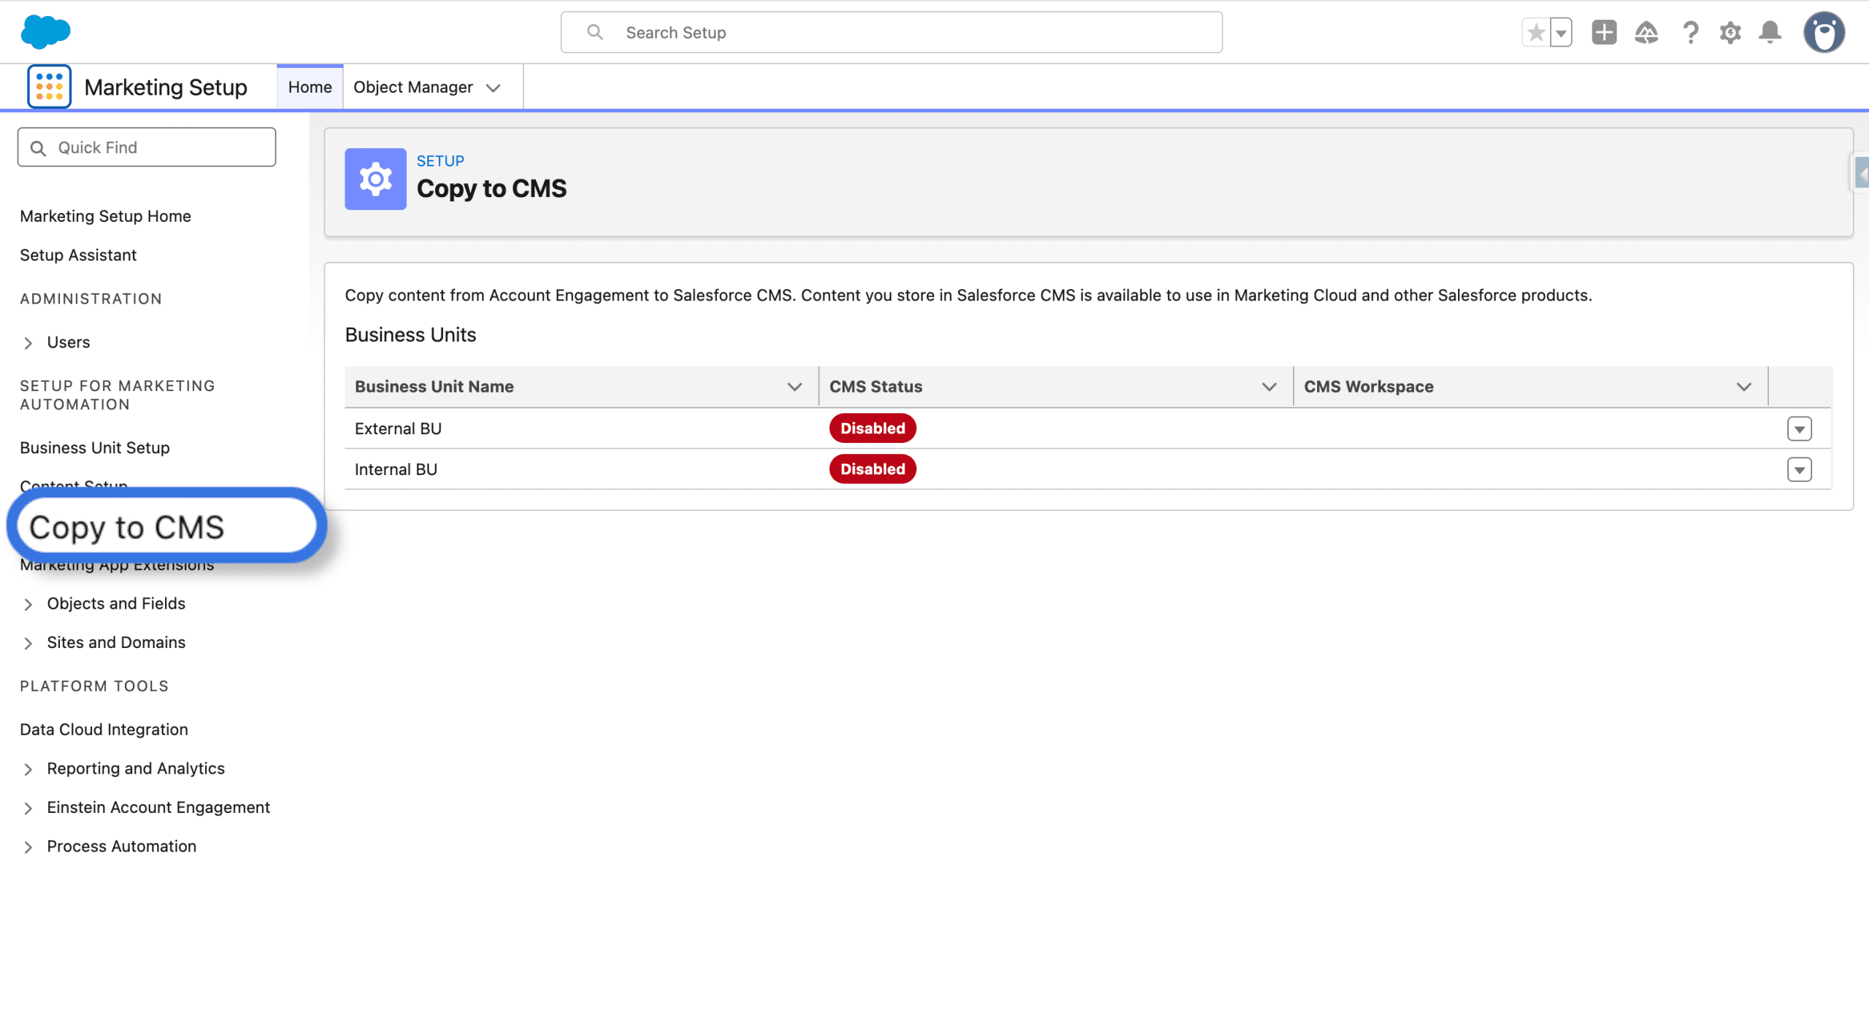Switch to the Object Manager tab
Image resolution: width=1869 pixels, height=1018 pixels.
click(413, 88)
